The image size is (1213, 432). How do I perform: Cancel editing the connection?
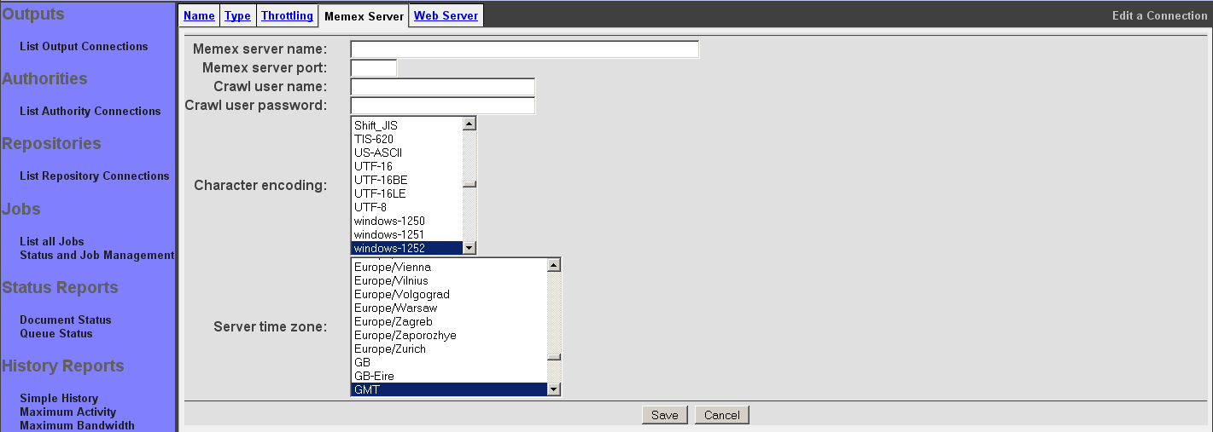click(x=721, y=415)
